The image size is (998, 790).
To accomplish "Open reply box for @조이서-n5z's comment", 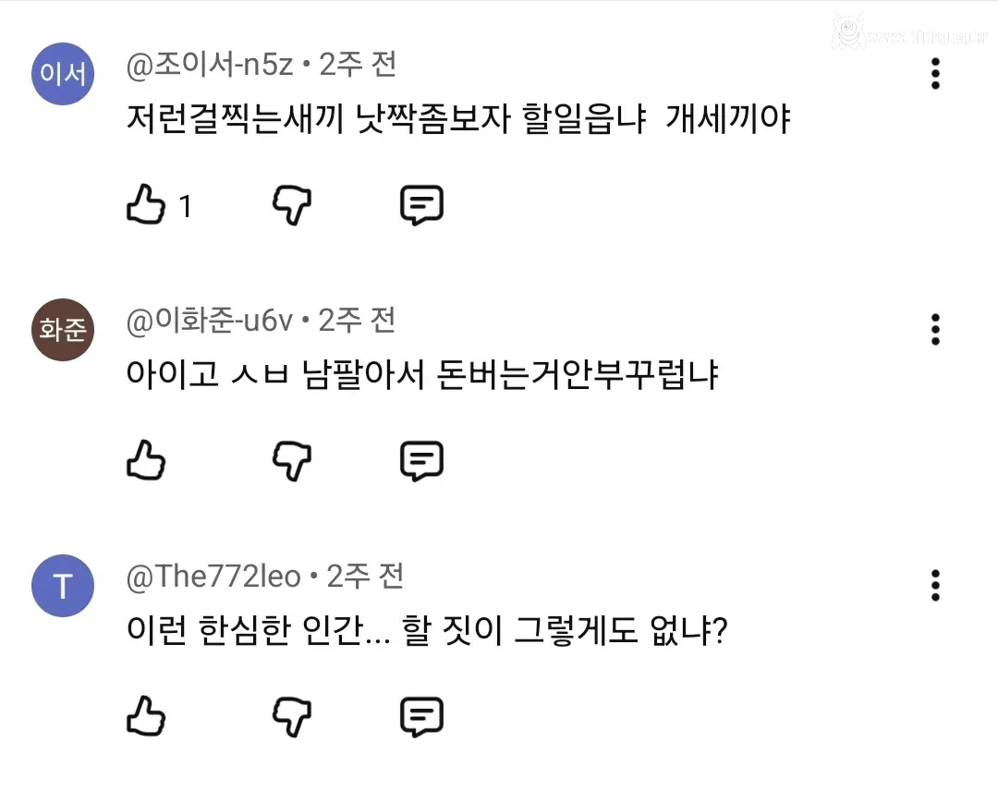I will [x=423, y=205].
